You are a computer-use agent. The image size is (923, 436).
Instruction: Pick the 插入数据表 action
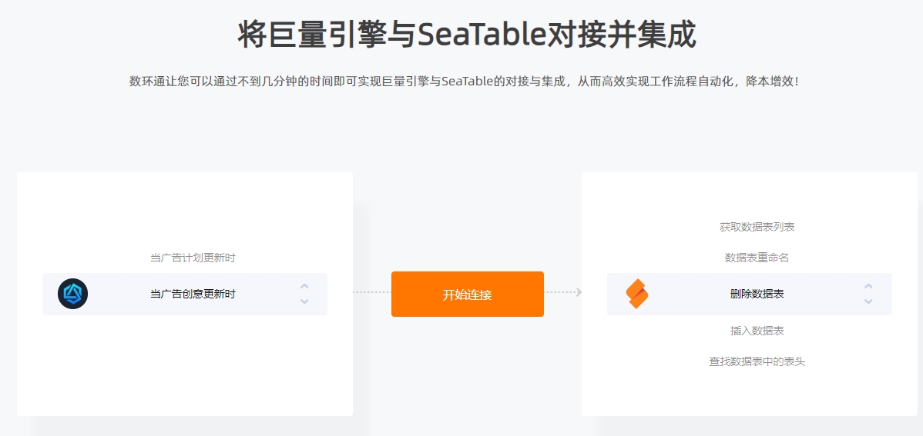tap(757, 331)
